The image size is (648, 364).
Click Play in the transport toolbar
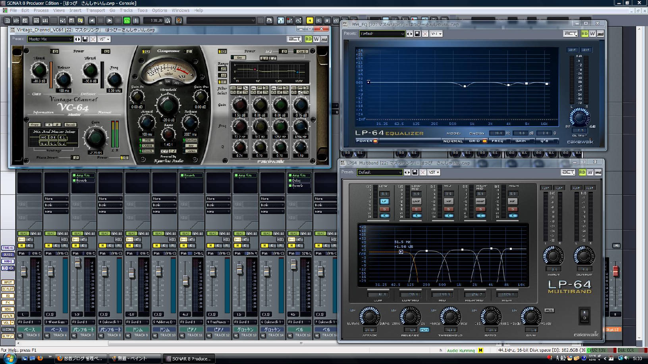[x=109, y=20]
